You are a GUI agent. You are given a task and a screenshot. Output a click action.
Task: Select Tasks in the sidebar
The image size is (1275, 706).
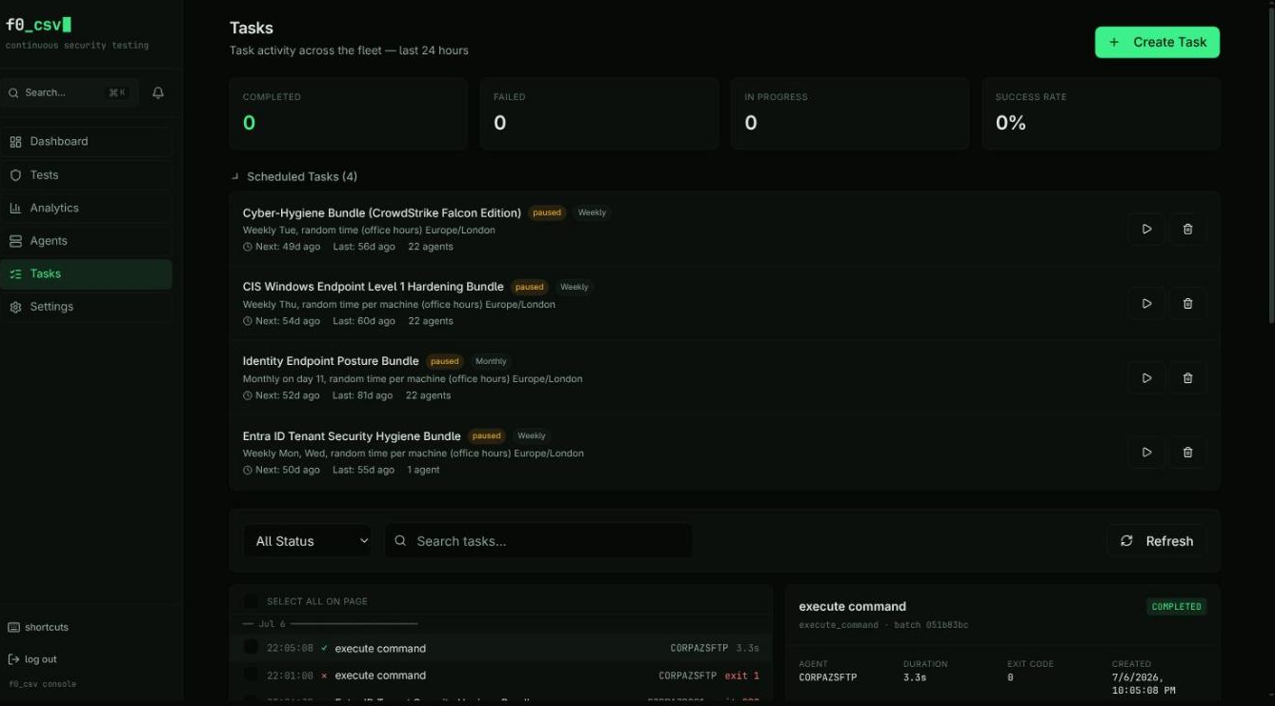(x=86, y=273)
